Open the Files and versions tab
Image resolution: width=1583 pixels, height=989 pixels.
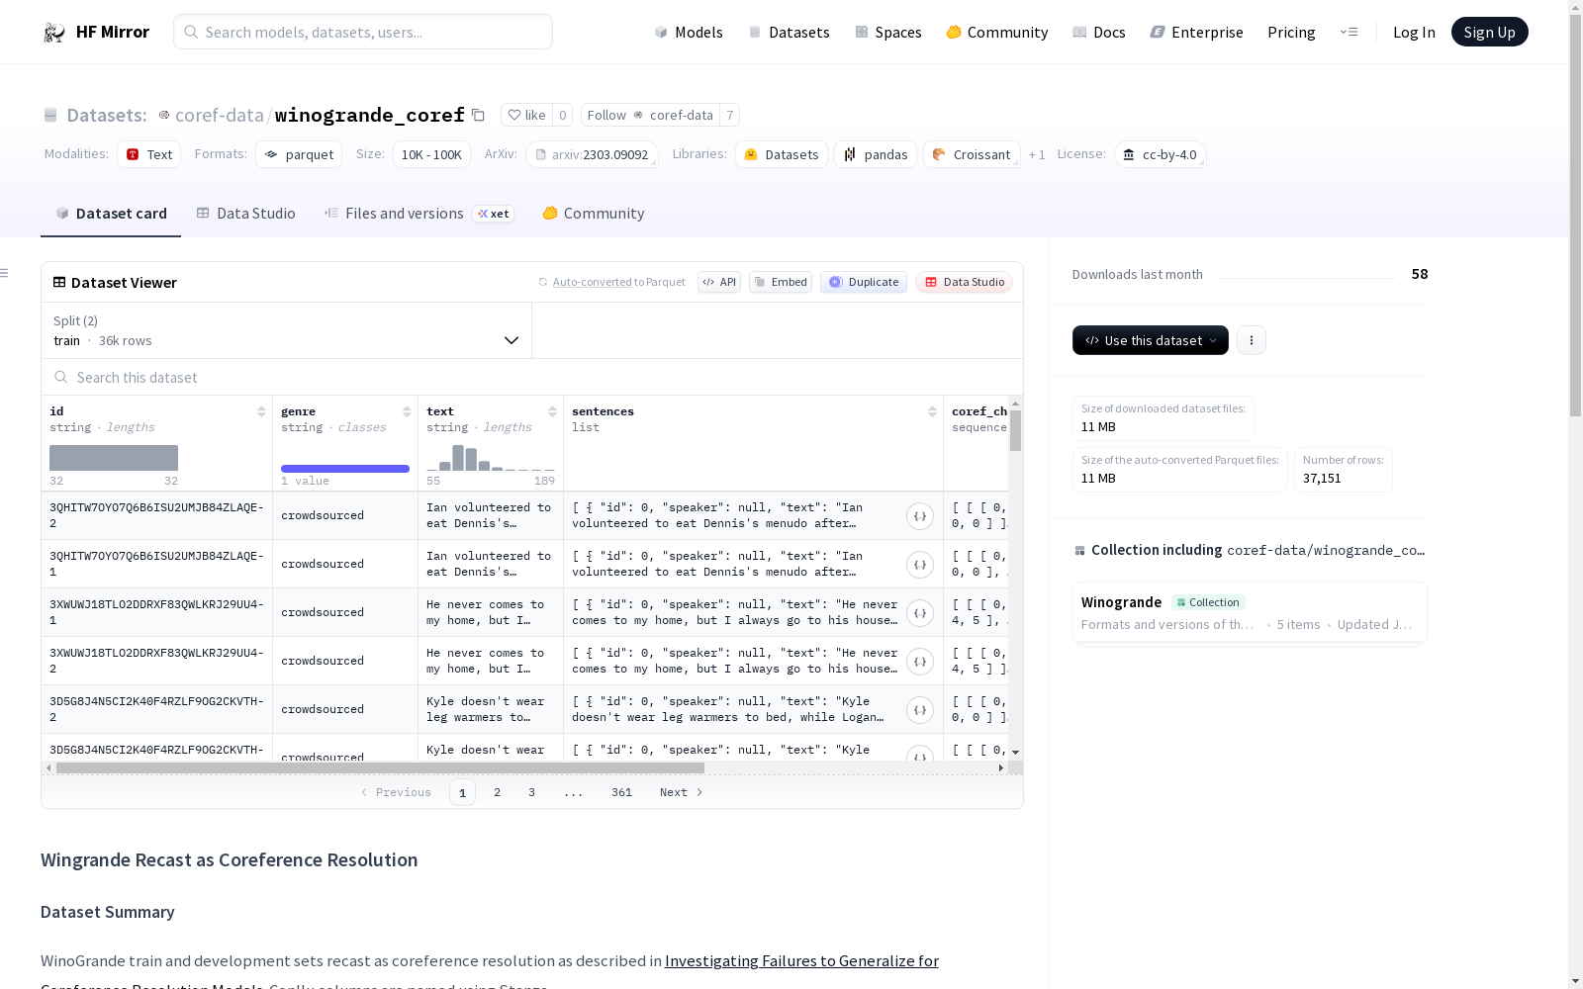[x=419, y=214]
